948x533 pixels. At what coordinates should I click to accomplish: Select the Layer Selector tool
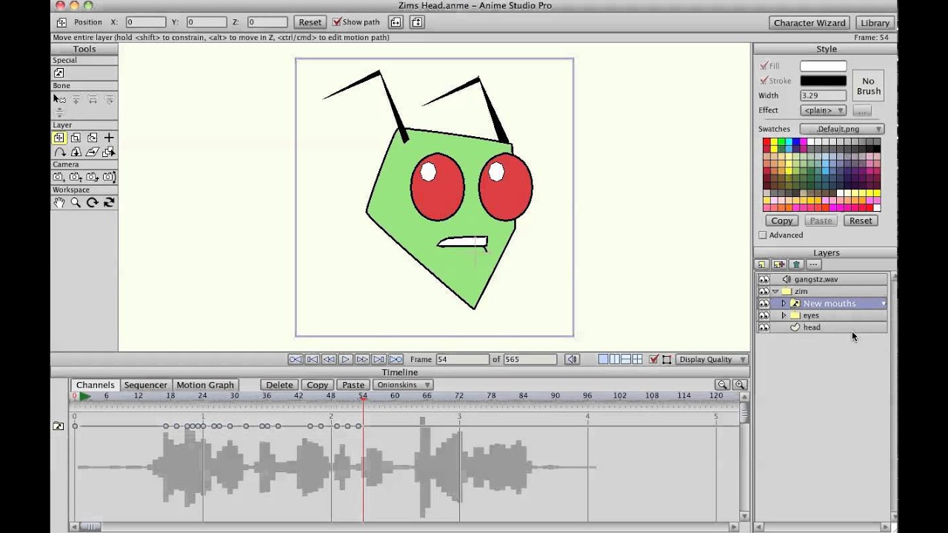click(x=109, y=152)
